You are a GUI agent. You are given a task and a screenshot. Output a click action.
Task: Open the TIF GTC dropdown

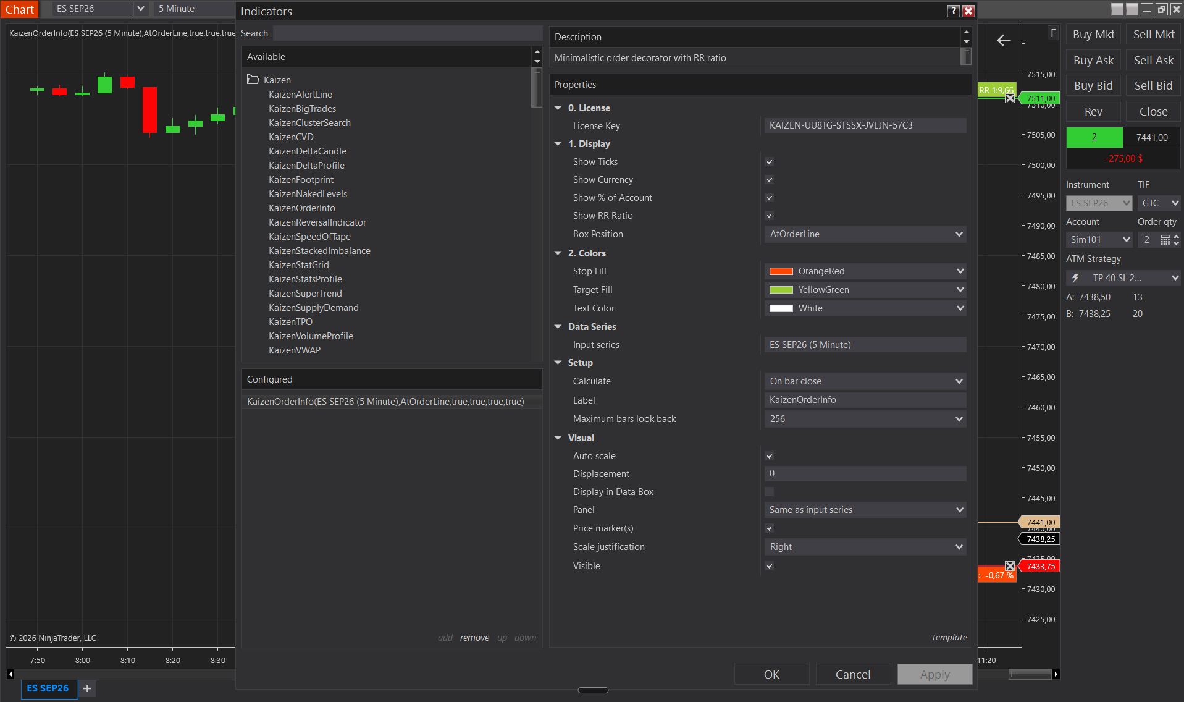pos(1159,203)
